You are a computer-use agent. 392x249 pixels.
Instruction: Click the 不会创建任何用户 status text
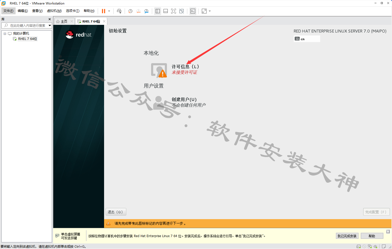tap(189, 105)
